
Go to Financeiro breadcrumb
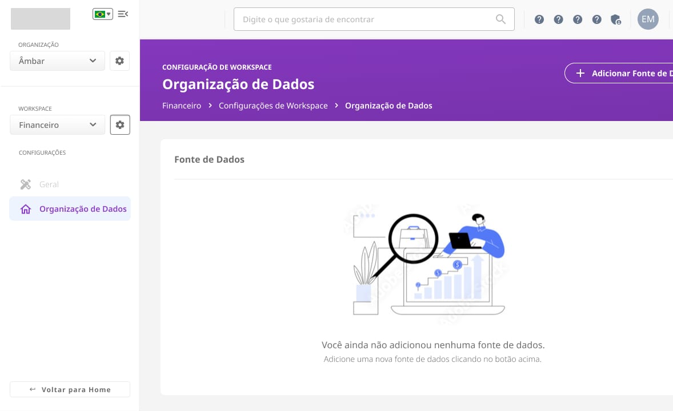tap(182, 106)
